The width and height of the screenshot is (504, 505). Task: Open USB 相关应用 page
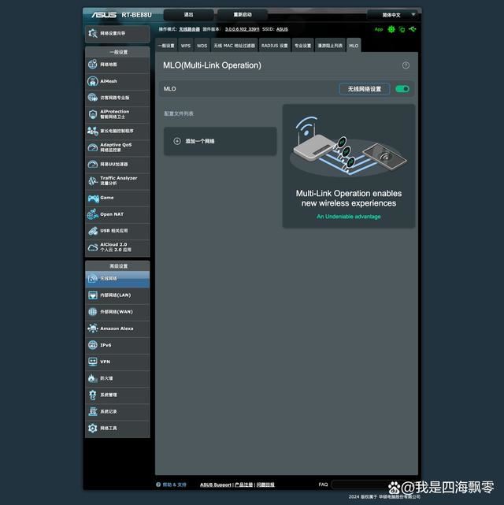point(117,231)
